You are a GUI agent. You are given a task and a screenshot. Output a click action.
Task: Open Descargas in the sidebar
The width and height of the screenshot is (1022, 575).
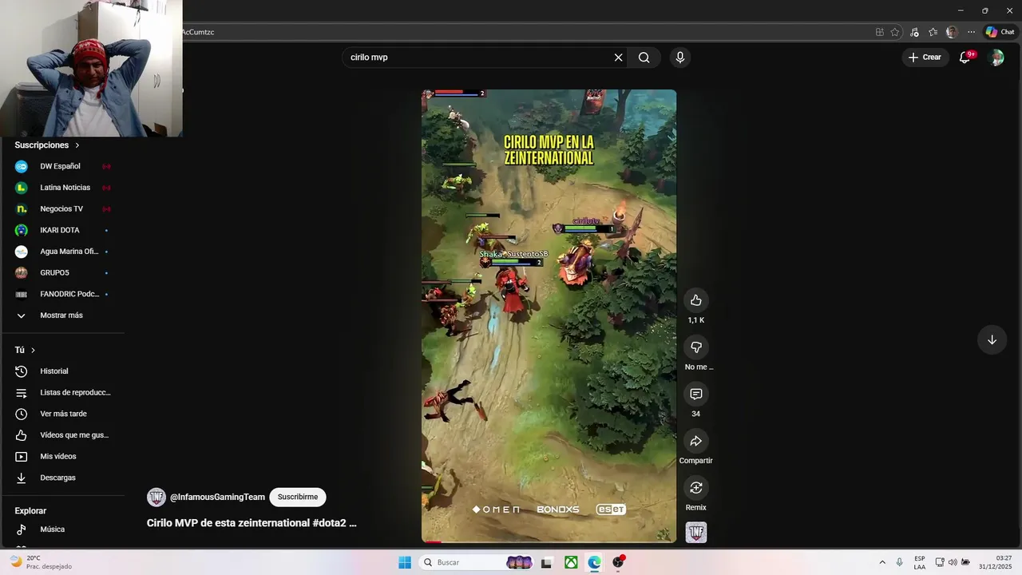(x=62, y=478)
